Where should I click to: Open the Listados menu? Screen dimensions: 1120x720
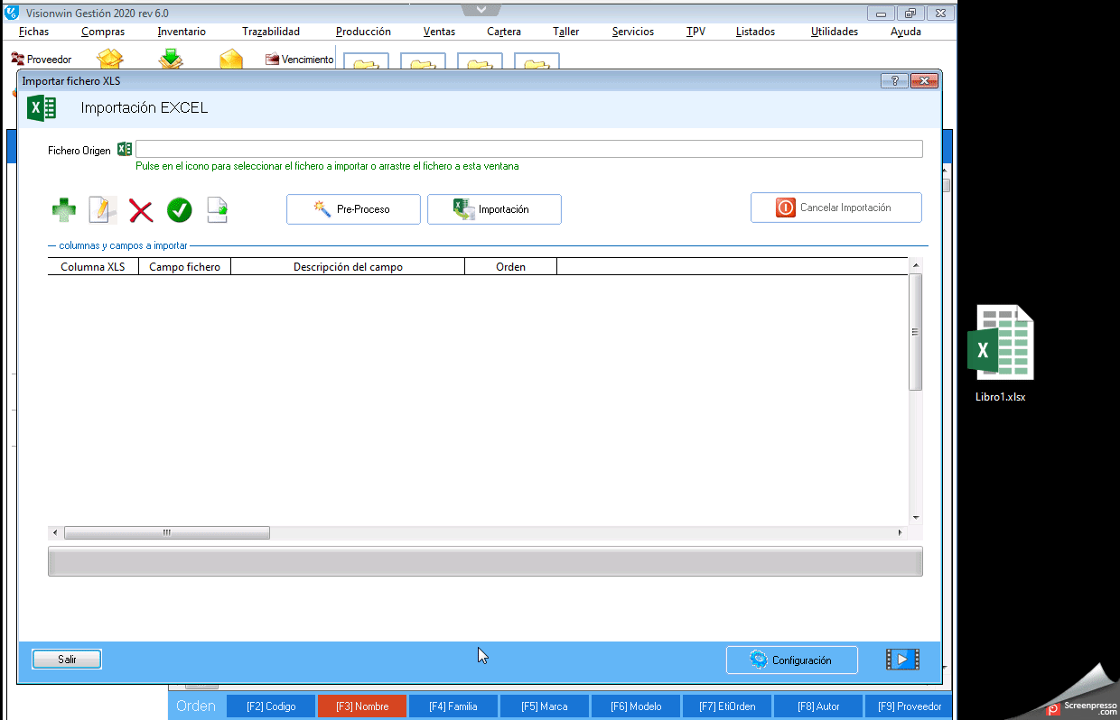(756, 32)
